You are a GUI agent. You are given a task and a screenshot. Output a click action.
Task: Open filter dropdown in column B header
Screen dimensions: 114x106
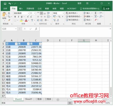tap(28, 44)
